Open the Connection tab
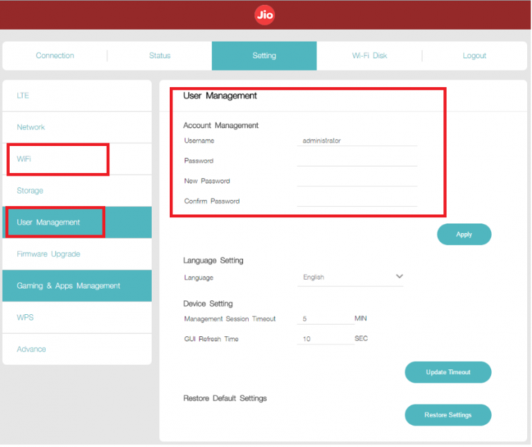 click(55, 55)
